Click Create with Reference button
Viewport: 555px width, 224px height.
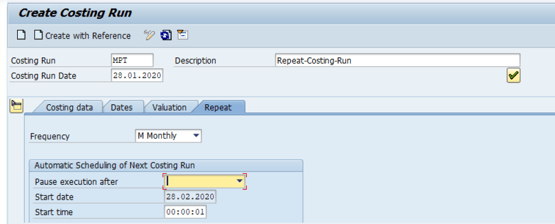coord(82,36)
